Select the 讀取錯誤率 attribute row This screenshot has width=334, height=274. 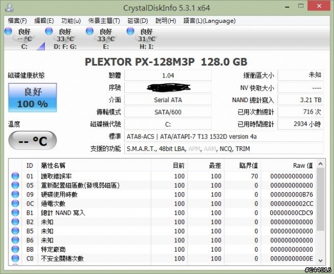pos(162,176)
